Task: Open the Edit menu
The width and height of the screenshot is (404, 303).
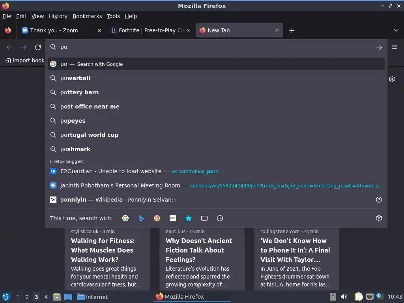Action: (21, 16)
